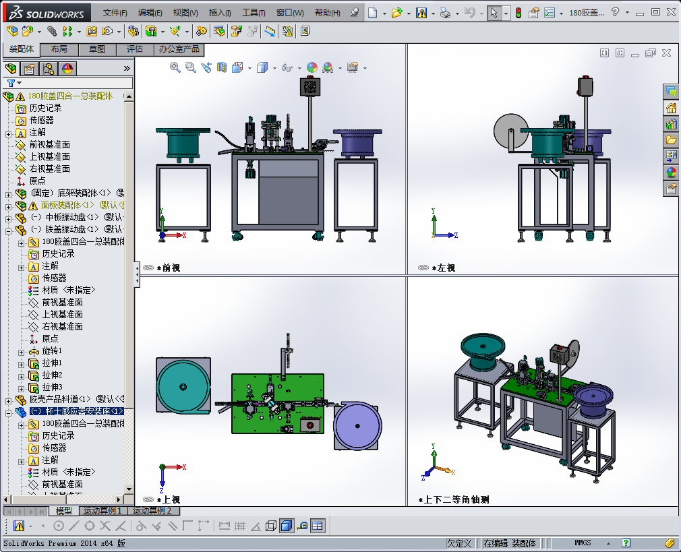Screen dimensions: 681x552
Task: Toggle the link views icon beside 左视
Action: 423,268
